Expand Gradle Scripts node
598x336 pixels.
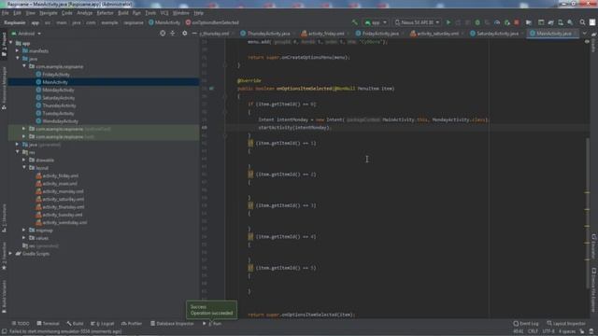[x=11, y=253]
